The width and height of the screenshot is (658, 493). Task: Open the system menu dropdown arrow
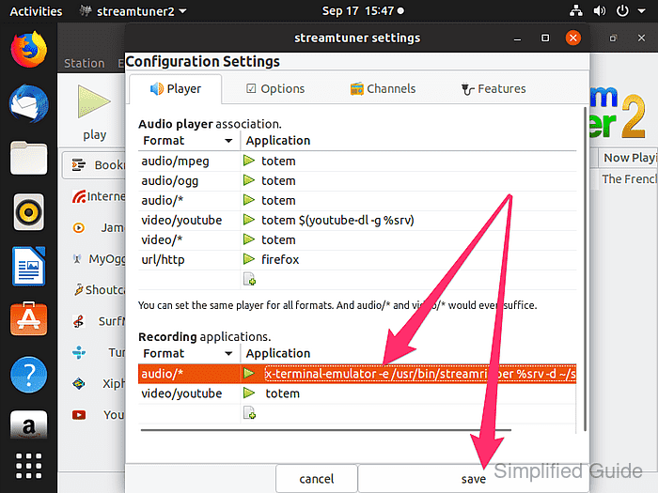642,11
